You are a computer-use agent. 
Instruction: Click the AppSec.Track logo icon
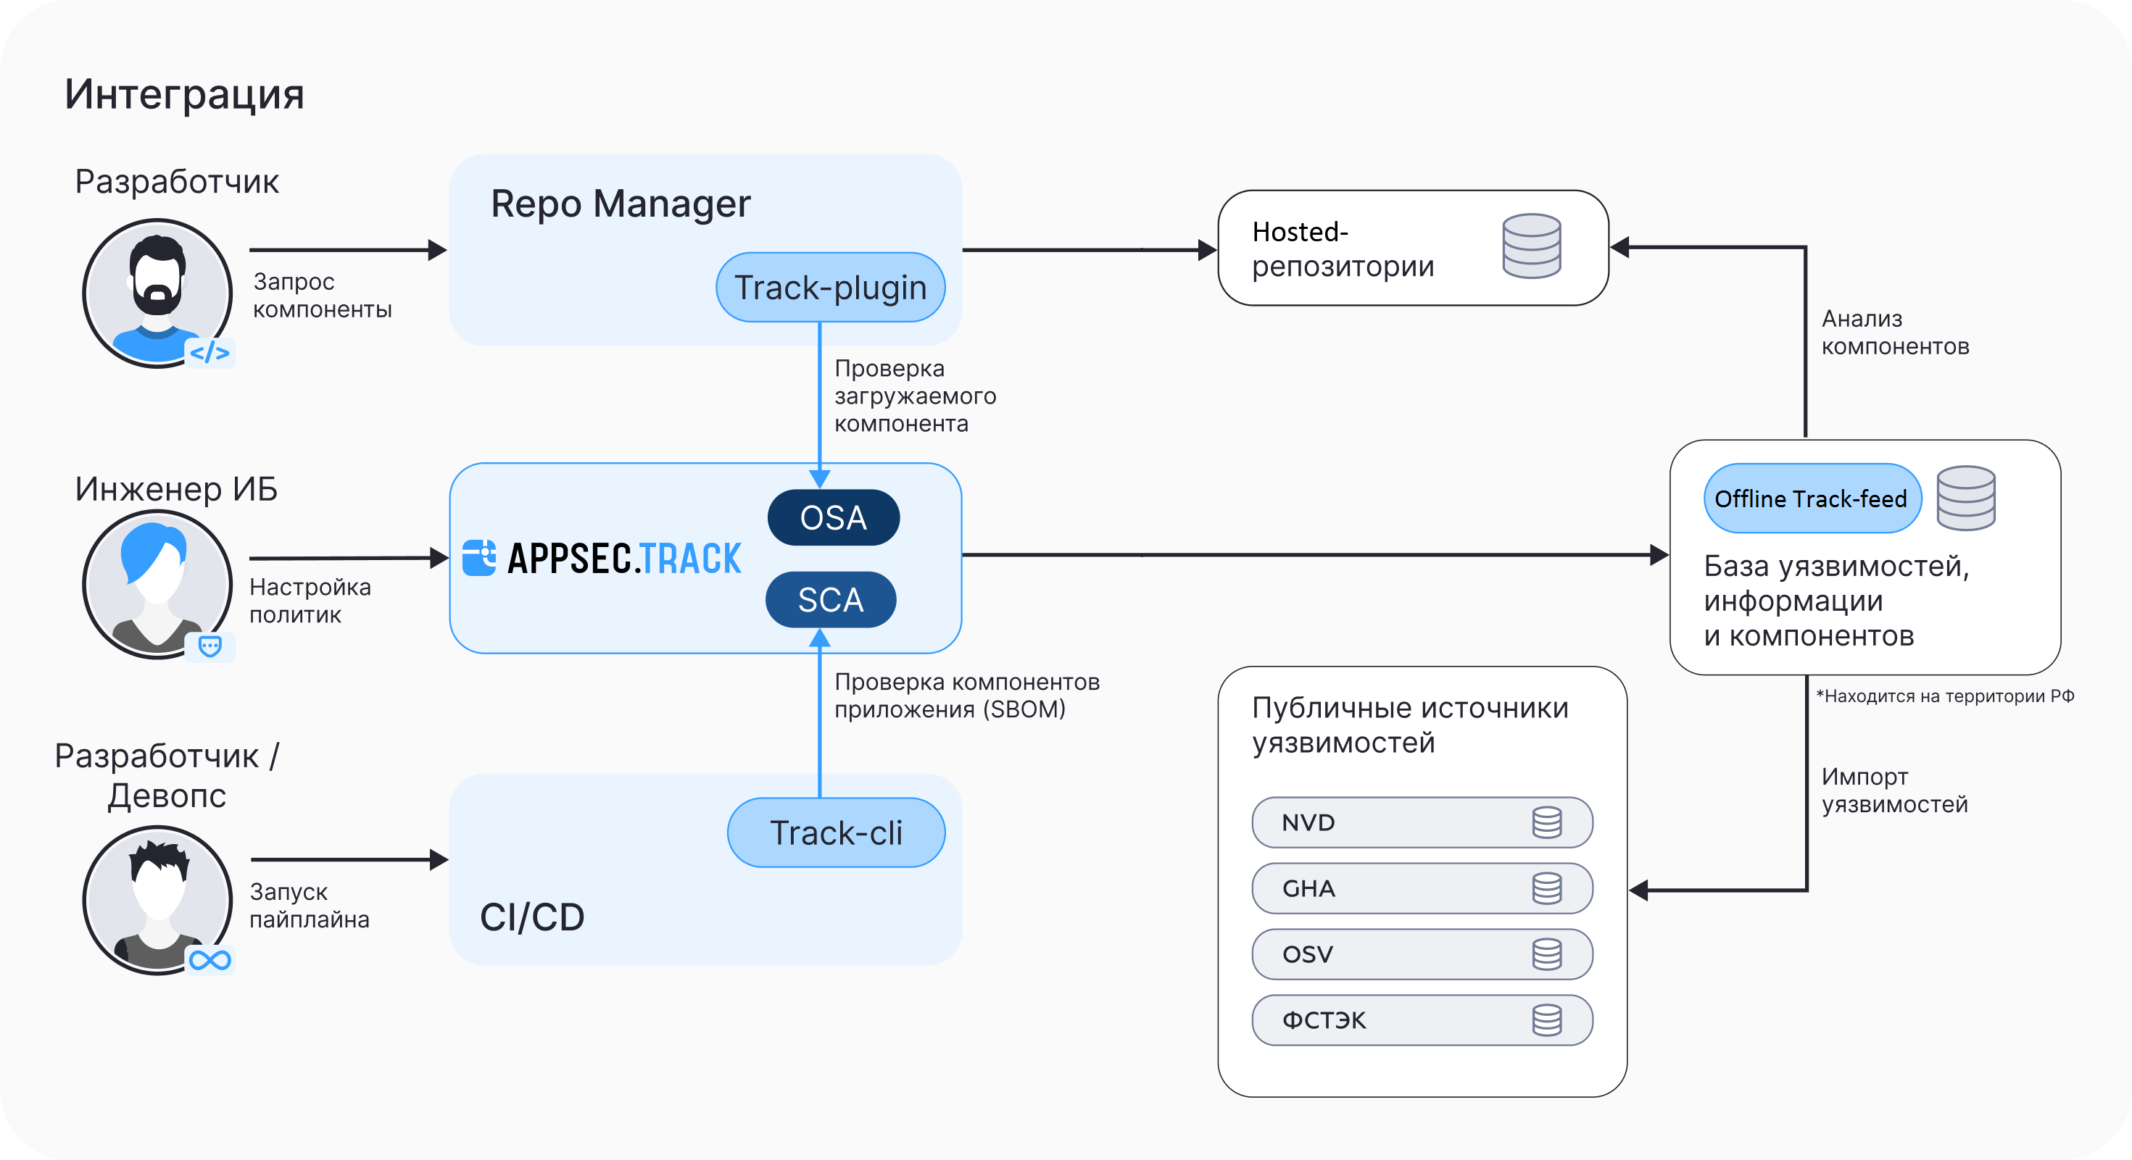pos(479,558)
